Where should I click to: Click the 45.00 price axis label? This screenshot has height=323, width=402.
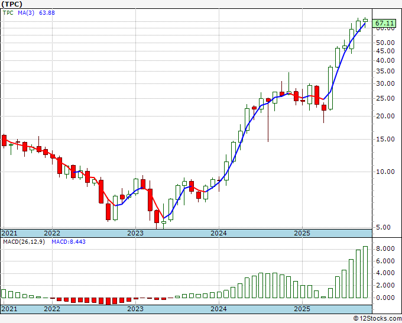385,51
